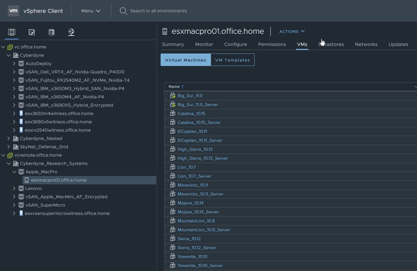This screenshot has width=417, height=271.
Task: Open the Hosts and Clusters inventory view icon
Action: (11, 32)
